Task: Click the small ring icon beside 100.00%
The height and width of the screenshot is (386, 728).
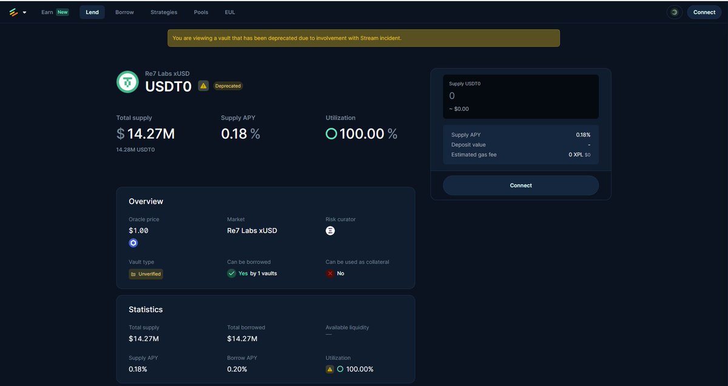Action: 340,369
